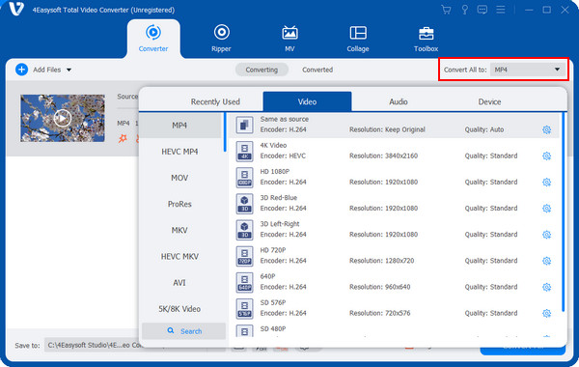This screenshot has height=367, width=579.
Task: Select the HD 720P preset icon
Action: [x=244, y=256]
